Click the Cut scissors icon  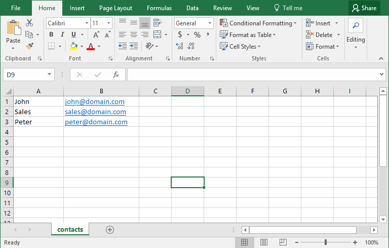(29, 23)
